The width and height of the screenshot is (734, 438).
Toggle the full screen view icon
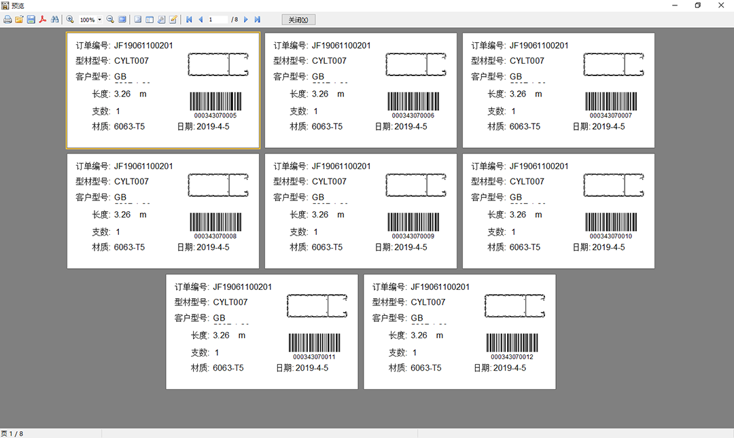click(x=122, y=20)
